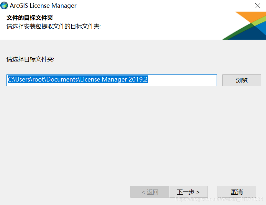Click the 浏览 (Browse) button

coord(241,80)
